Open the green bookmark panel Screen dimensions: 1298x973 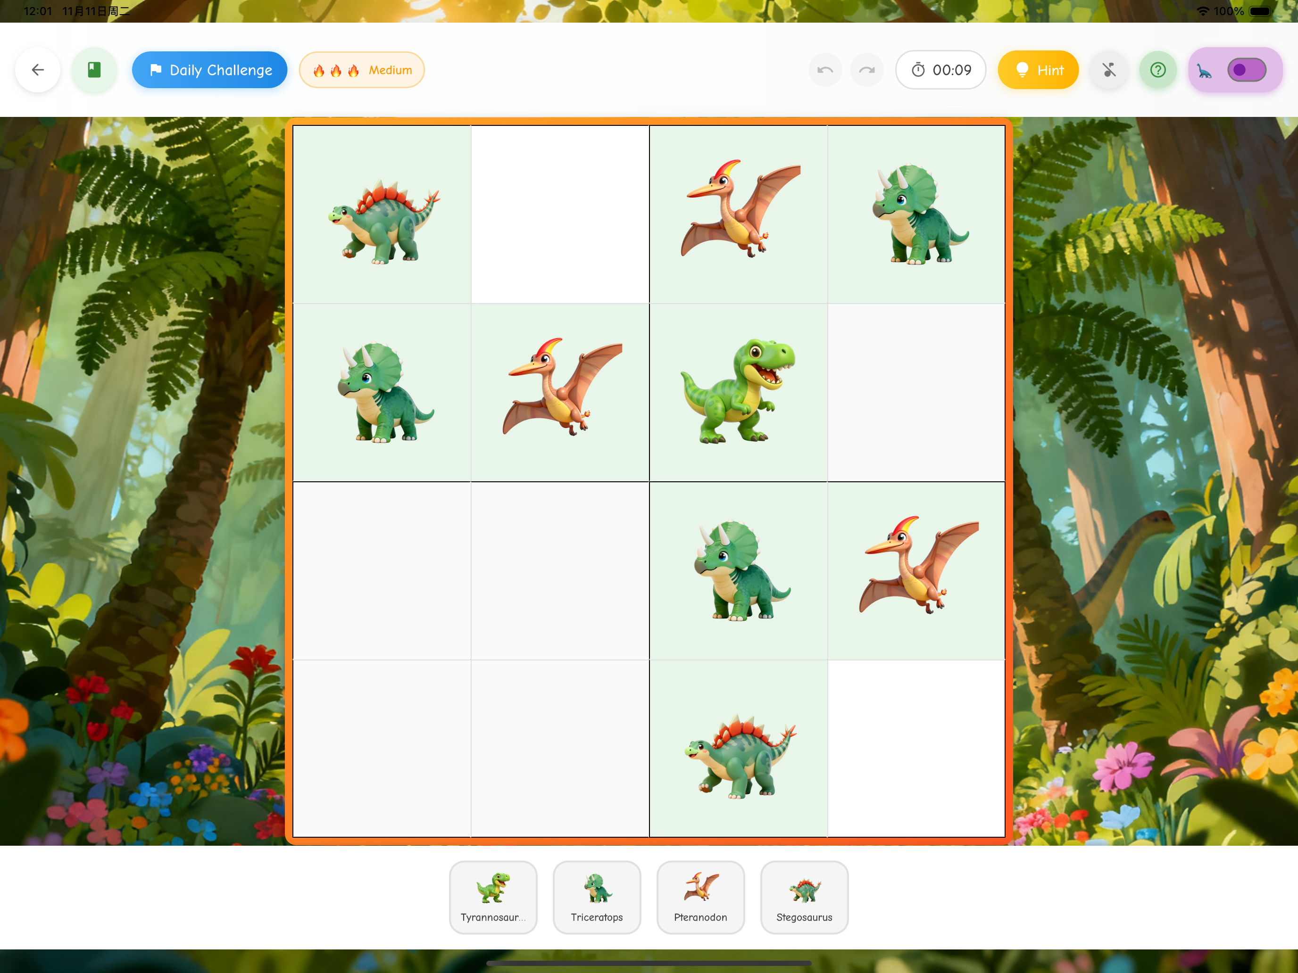93,70
